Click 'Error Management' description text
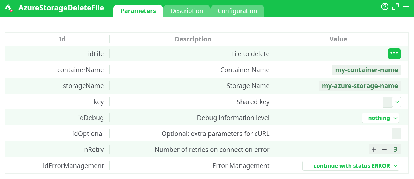This screenshot has width=414, height=179. pos(241,166)
